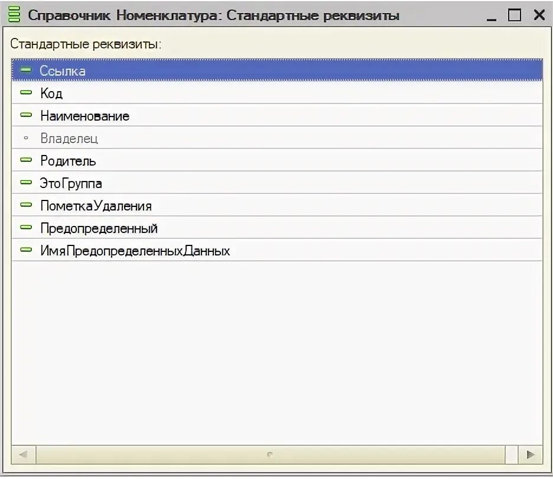The width and height of the screenshot is (553, 479).
Task: Select the ИмяПредопределенныхДанных attribute
Action: [x=277, y=250]
